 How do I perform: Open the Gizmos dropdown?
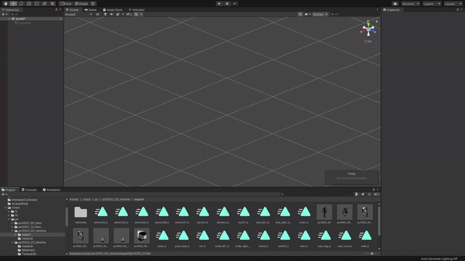pyautogui.click(x=320, y=14)
